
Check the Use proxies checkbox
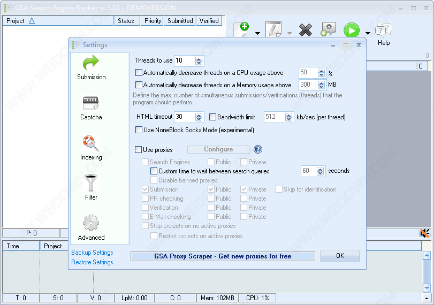[x=138, y=150]
